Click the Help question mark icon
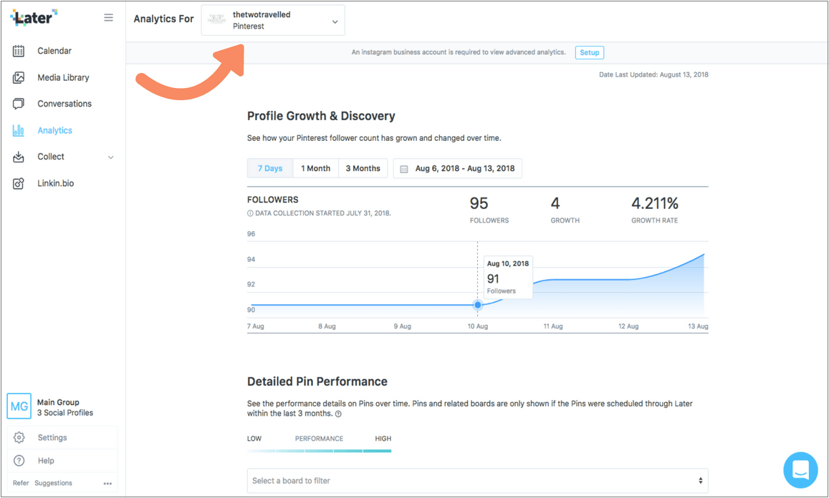The image size is (829, 498). pos(19,461)
